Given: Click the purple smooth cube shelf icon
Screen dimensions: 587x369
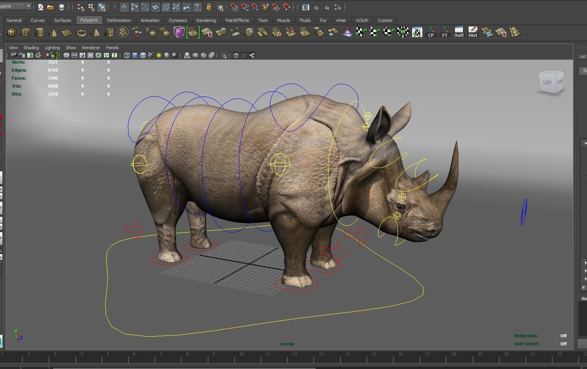Looking at the screenshot, I should coord(179,32).
